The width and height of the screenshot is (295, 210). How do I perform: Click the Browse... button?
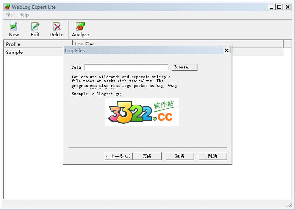click(184, 67)
